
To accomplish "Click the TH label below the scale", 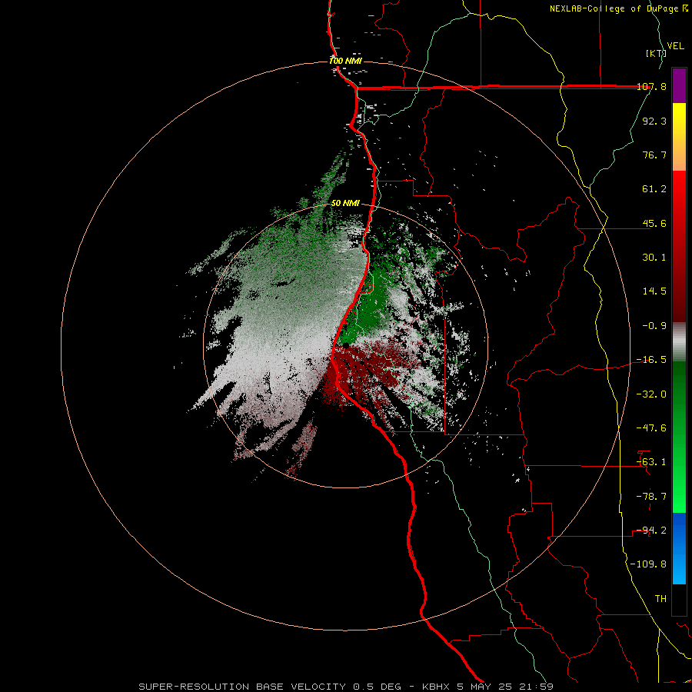I will tap(660, 599).
